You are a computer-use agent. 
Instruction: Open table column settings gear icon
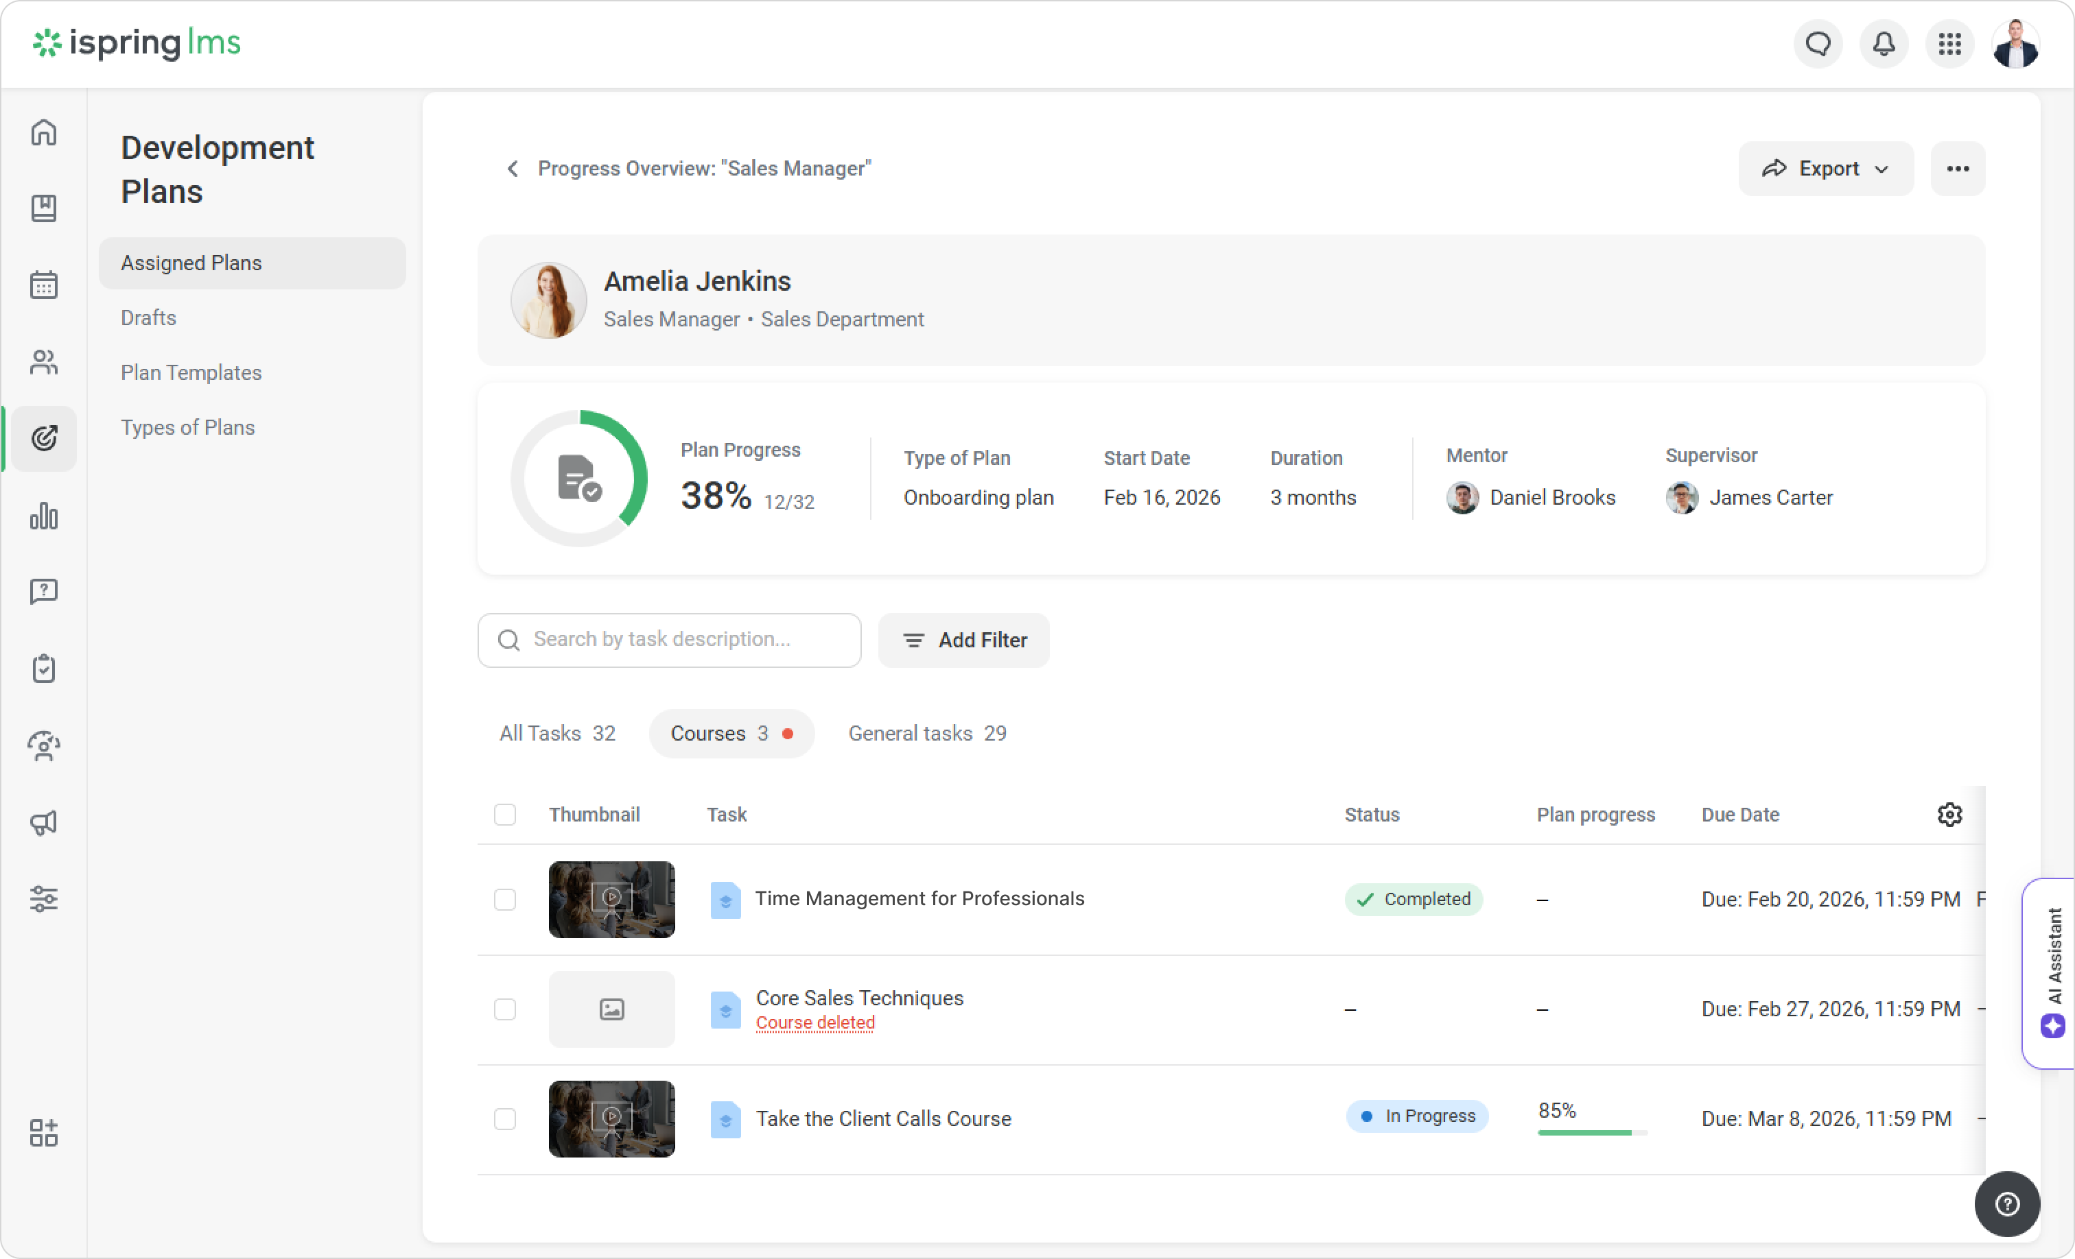(x=1949, y=814)
